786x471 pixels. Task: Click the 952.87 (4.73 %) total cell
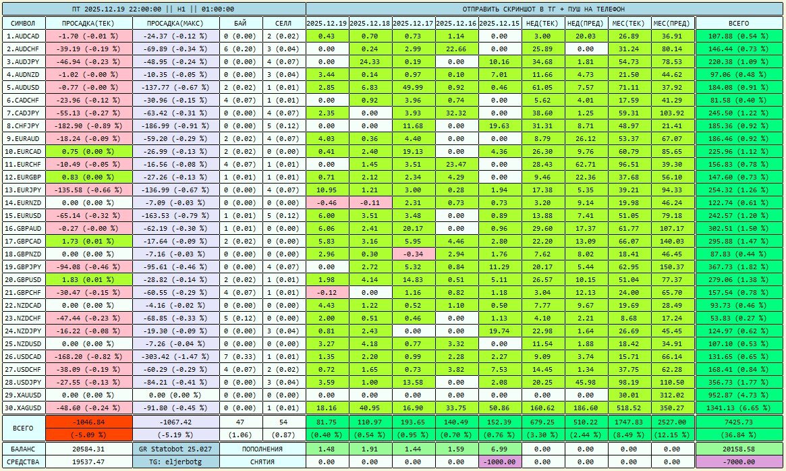tap(739, 395)
